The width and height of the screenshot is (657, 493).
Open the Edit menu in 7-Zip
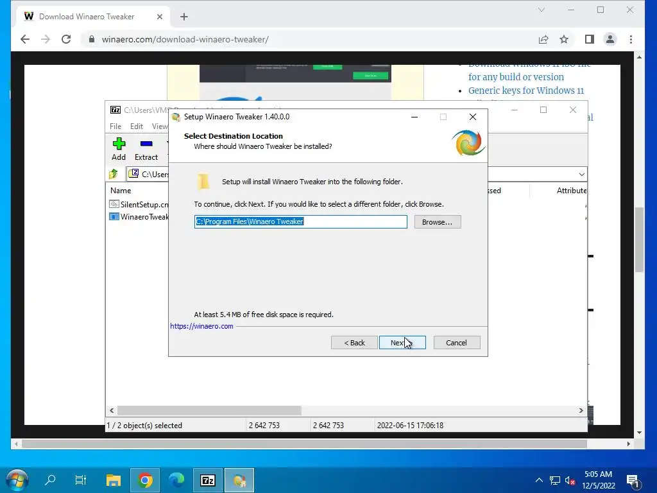click(137, 126)
